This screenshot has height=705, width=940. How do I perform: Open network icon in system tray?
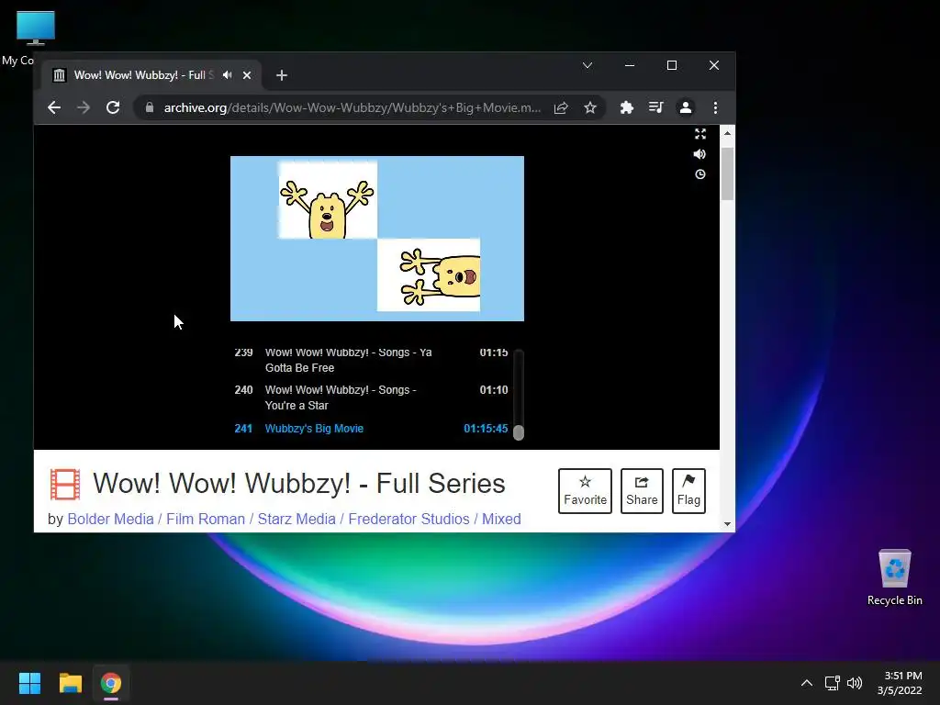click(832, 683)
